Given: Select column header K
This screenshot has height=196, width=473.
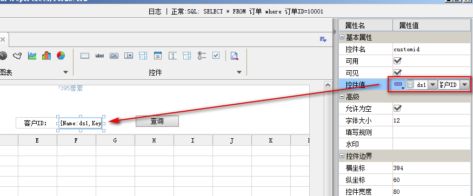Looking at the screenshot, I should [271, 140].
